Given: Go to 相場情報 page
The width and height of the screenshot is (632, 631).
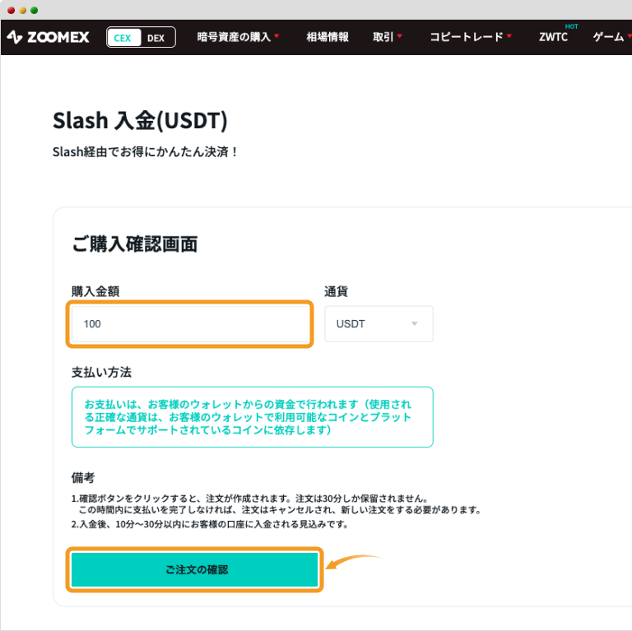Looking at the screenshot, I should pyautogui.click(x=328, y=37).
